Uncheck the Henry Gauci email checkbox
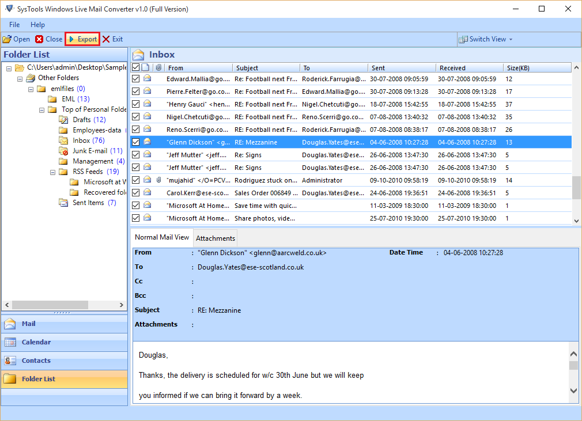The height and width of the screenshot is (421, 582). [136, 104]
